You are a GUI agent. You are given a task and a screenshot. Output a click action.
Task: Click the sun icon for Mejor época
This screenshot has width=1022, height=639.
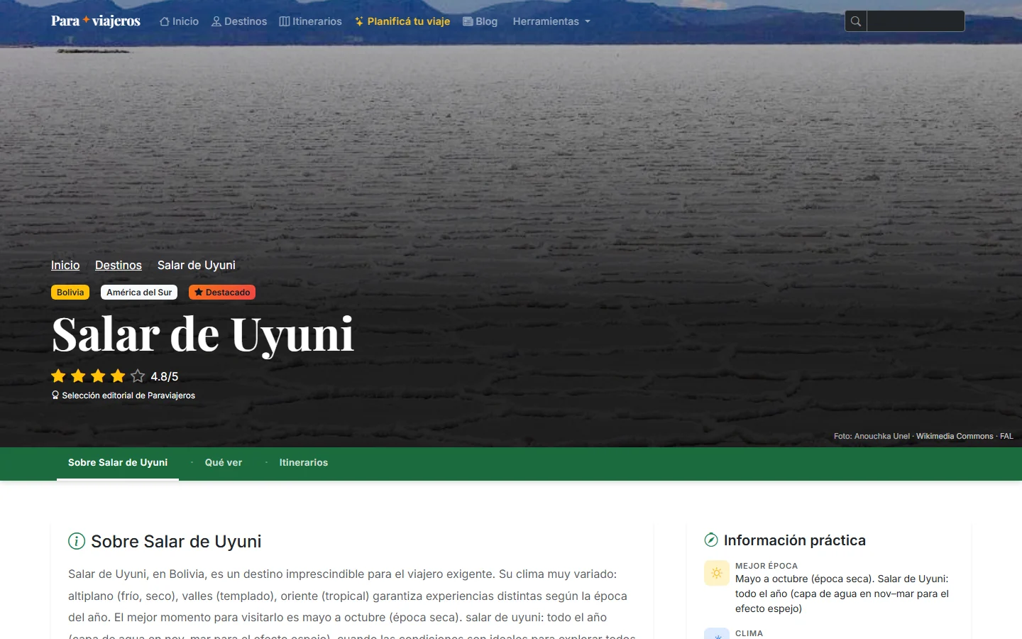717,573
